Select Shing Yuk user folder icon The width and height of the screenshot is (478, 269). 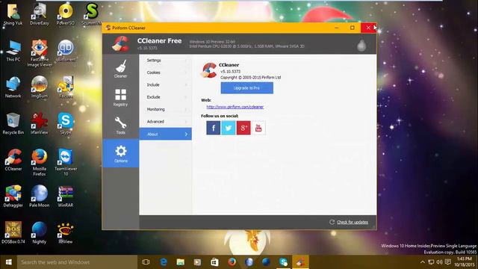(x=13, y=15)
